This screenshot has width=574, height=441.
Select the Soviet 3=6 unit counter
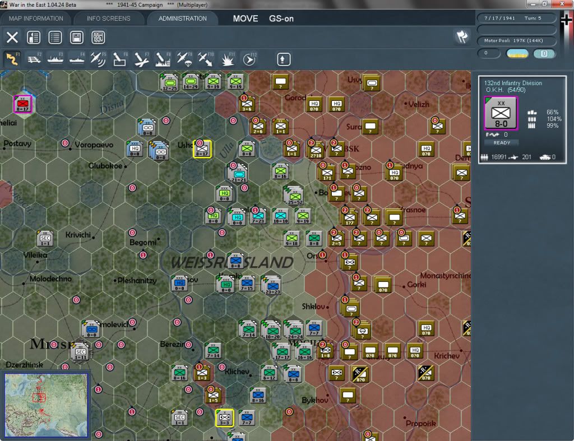[247, 104]
